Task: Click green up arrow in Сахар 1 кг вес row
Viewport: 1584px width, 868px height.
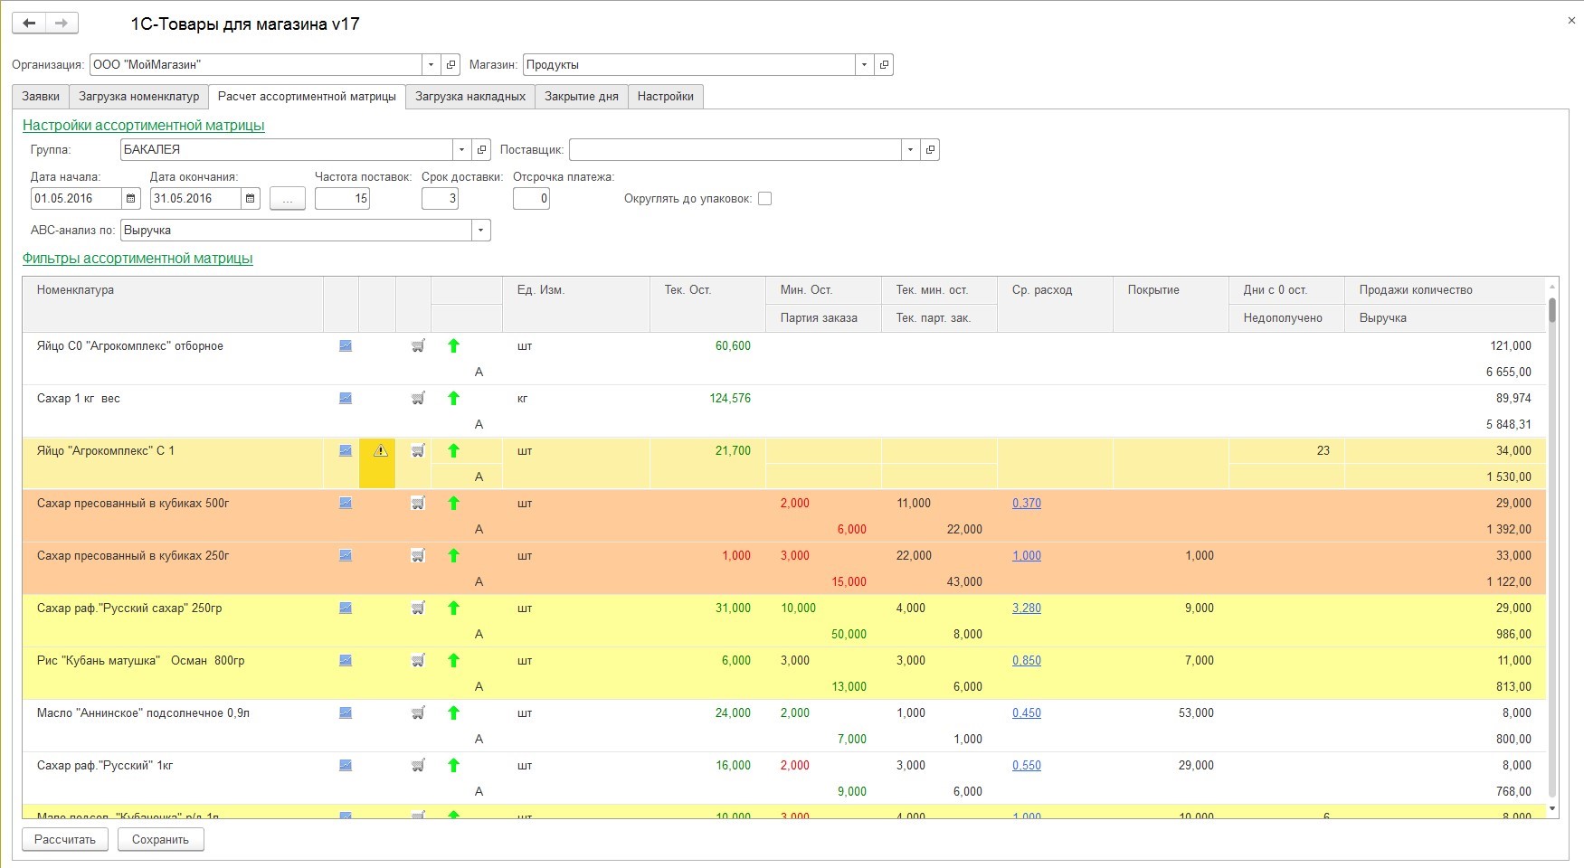Action: [454, 398]
